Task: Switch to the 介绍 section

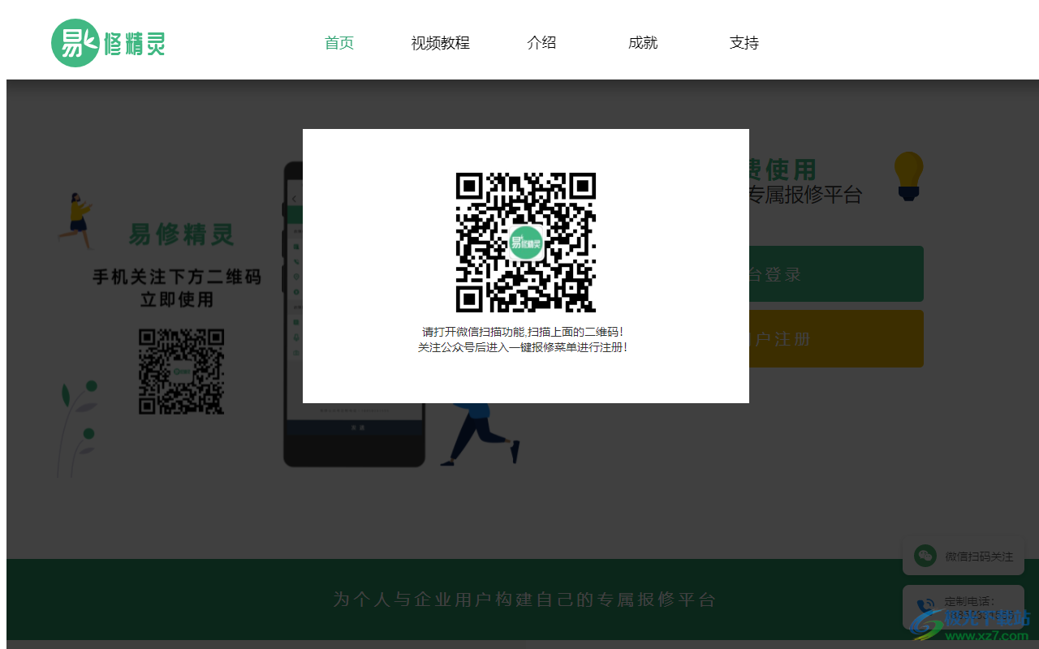Action: click(x=542, y=43)
